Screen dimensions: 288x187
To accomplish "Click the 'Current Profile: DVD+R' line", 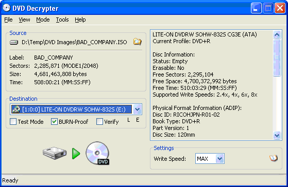I will pyautogui.click(x=181, y=41).
